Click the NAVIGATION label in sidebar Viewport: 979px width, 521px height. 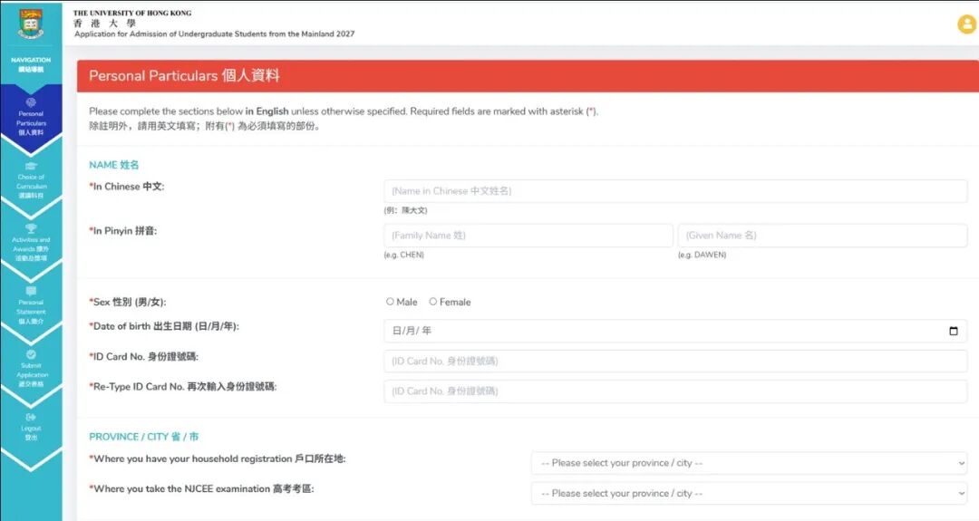[31, 60]
